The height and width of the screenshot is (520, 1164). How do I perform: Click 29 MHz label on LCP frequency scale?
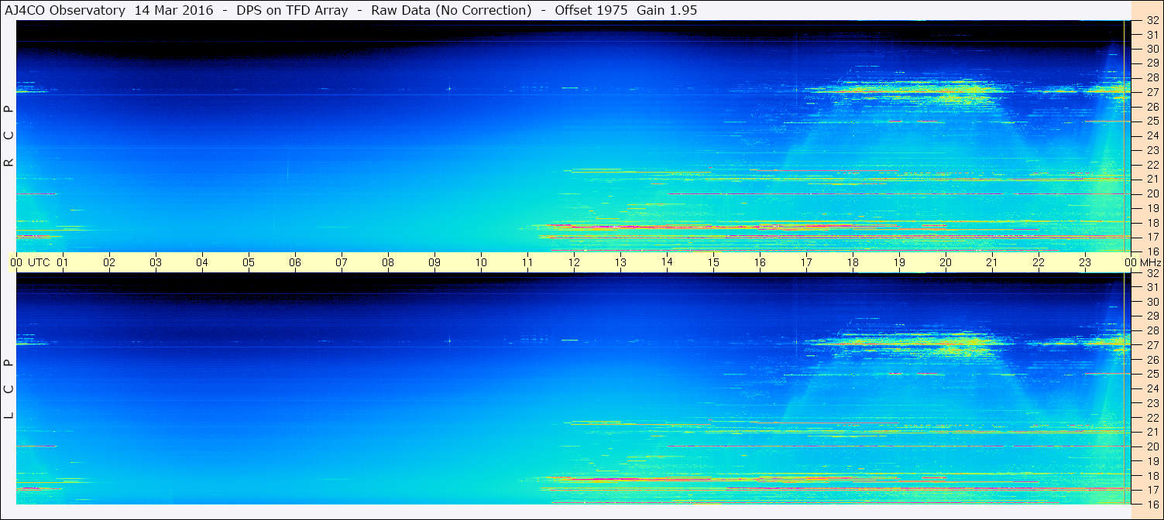point(1152,316)
